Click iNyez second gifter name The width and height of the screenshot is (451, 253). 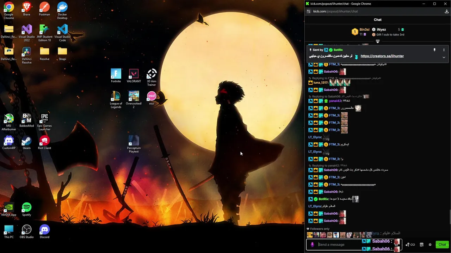pyautogui.click(x=381, y=30)
